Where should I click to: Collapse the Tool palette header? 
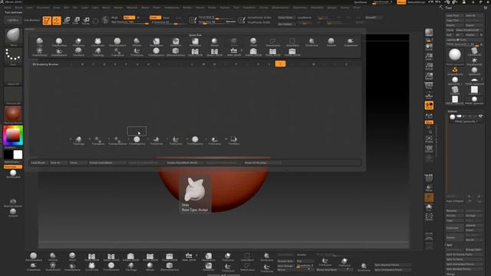click(x=449, y=8)
